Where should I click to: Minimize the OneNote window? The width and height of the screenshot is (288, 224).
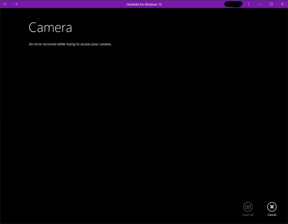tap(260, 4)
